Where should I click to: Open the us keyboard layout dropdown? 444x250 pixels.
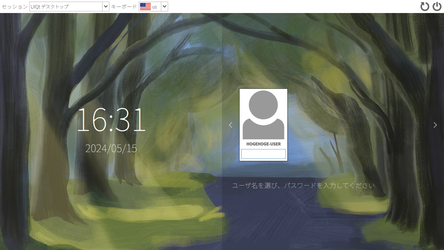click(153, 7)
